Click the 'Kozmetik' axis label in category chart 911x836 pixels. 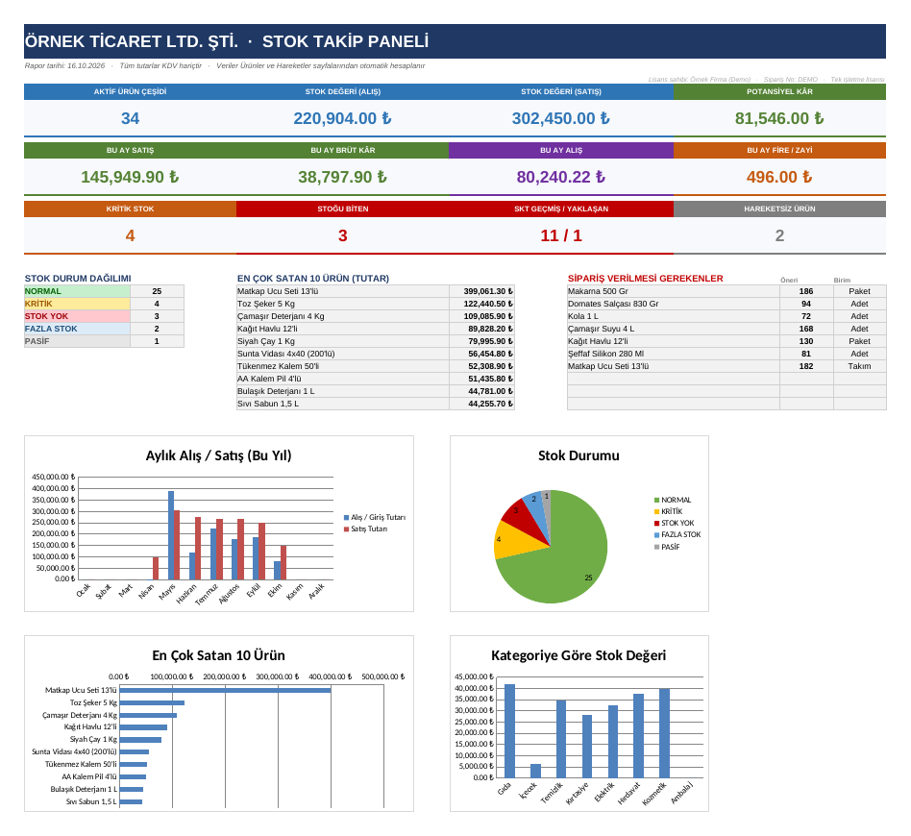tap(654, 794)
